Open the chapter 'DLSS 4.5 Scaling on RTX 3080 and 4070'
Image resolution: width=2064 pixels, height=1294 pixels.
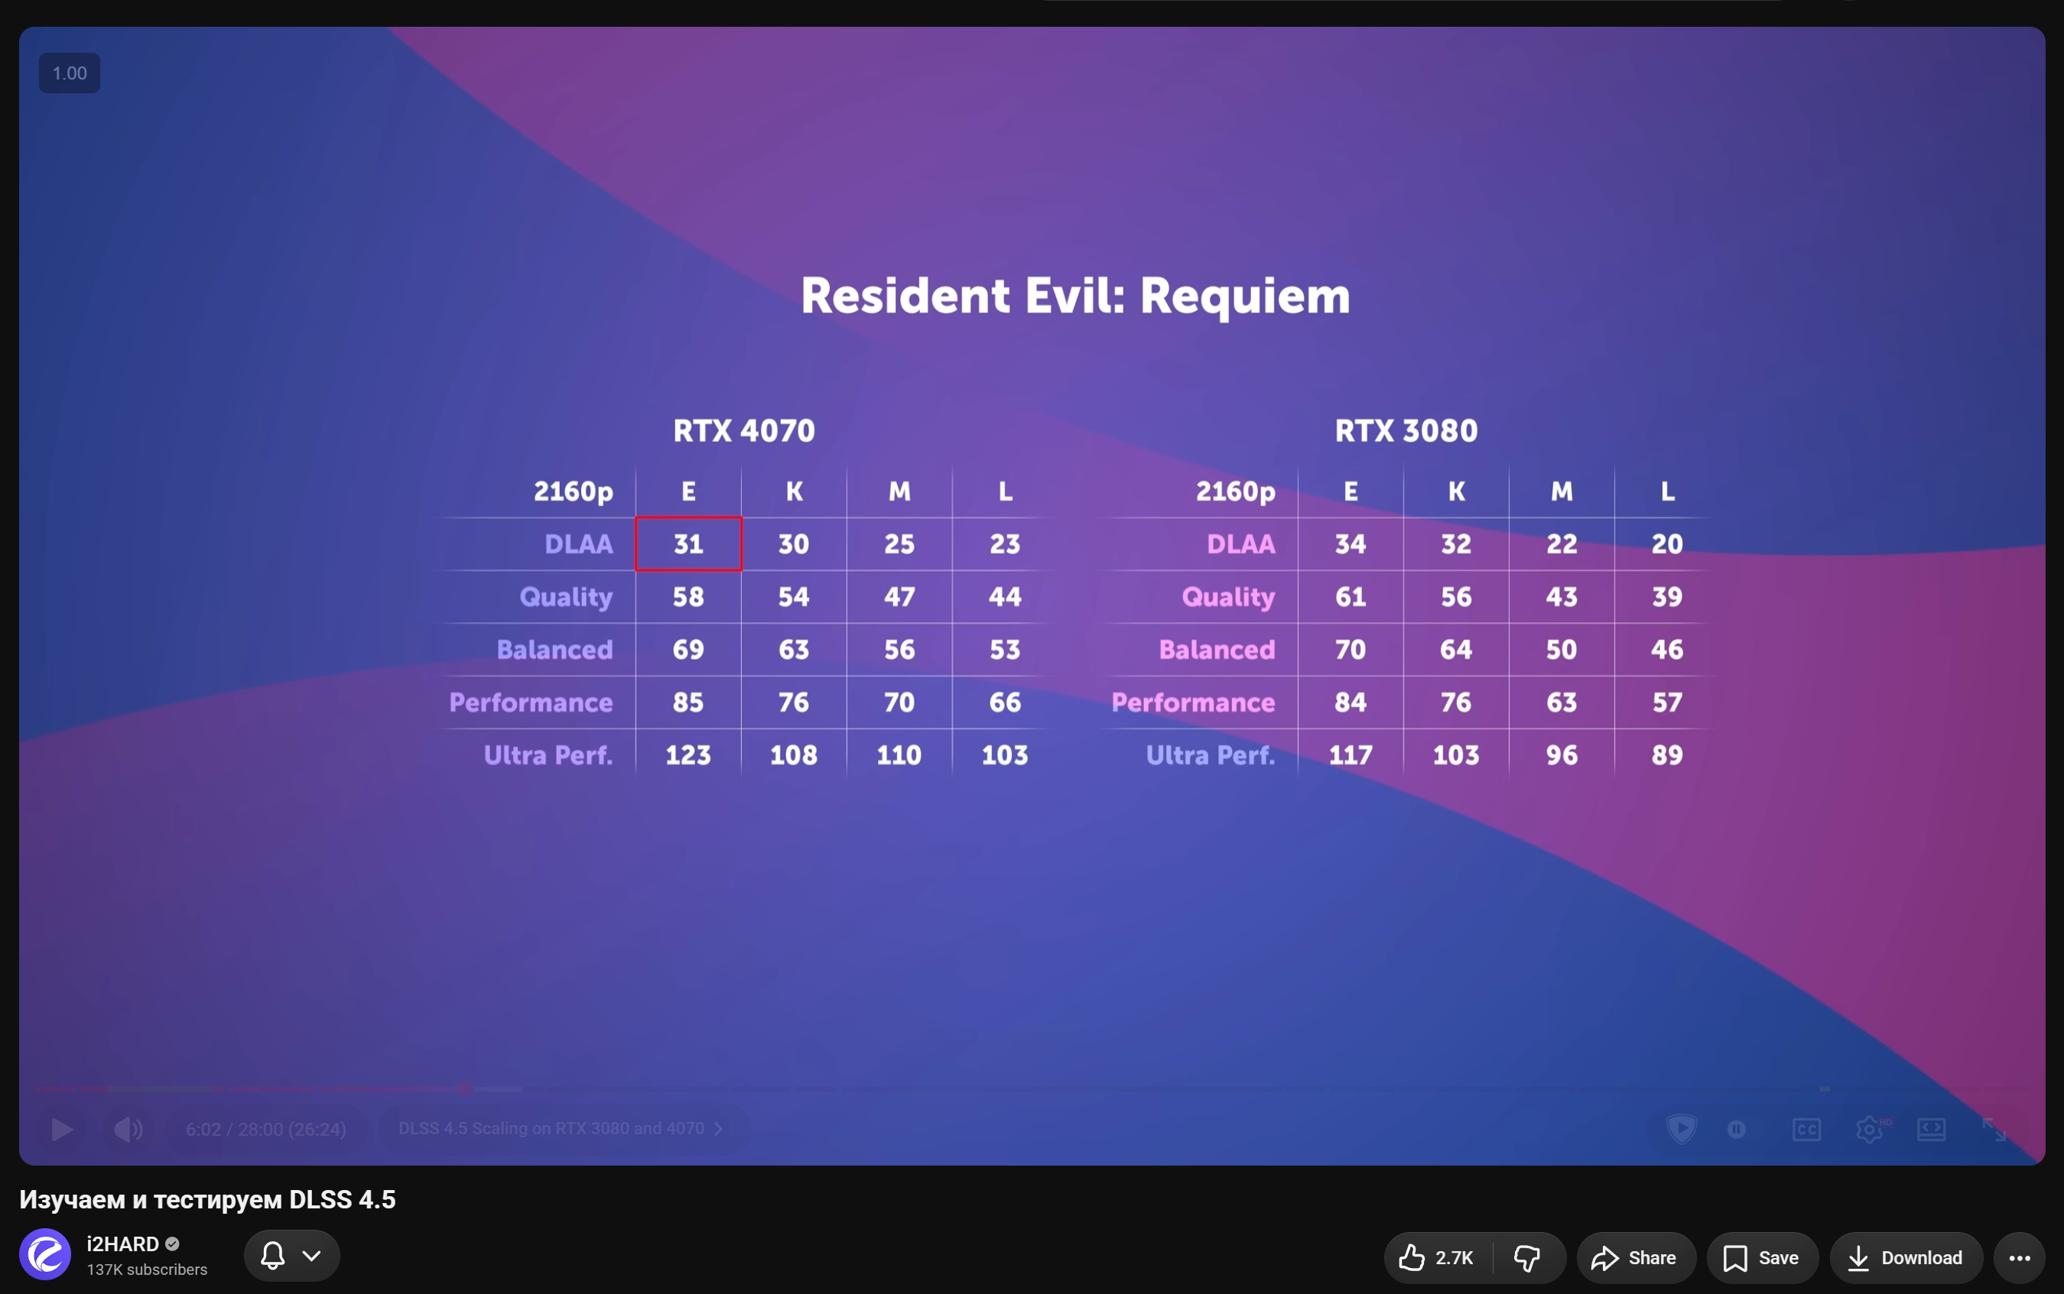[x=561, y=1128]
